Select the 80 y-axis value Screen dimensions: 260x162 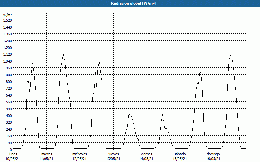[x=10, y=143]
